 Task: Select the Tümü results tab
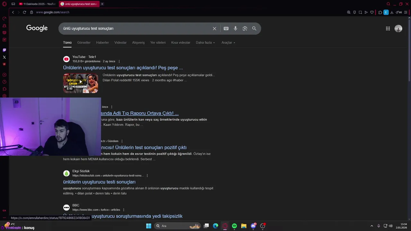coord(67,42)
